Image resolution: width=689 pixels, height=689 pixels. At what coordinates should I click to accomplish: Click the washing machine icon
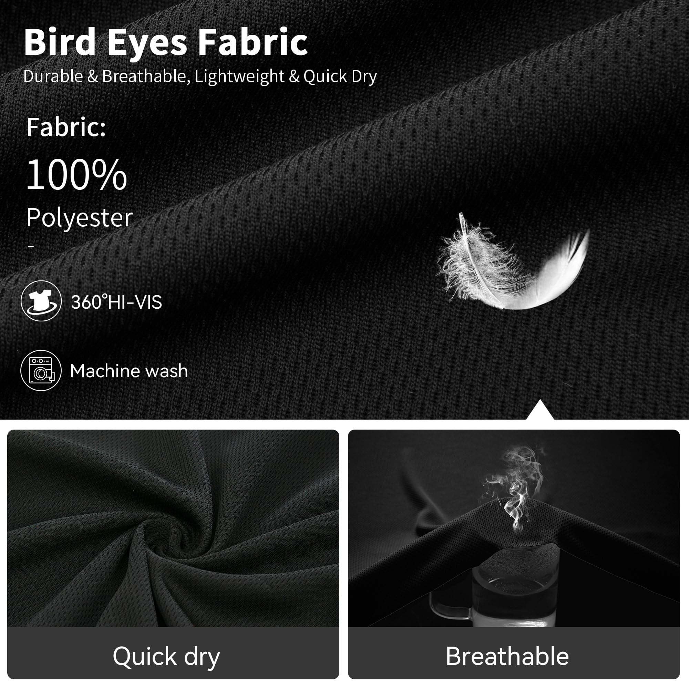coord(41,370)
